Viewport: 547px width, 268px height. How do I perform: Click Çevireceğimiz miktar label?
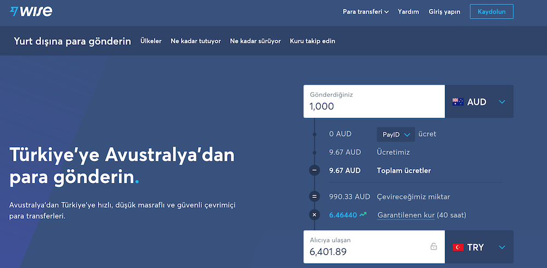(x=414, y=197)
